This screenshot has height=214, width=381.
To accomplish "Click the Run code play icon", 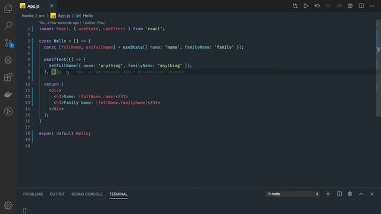I will click(x=306, y=6).
